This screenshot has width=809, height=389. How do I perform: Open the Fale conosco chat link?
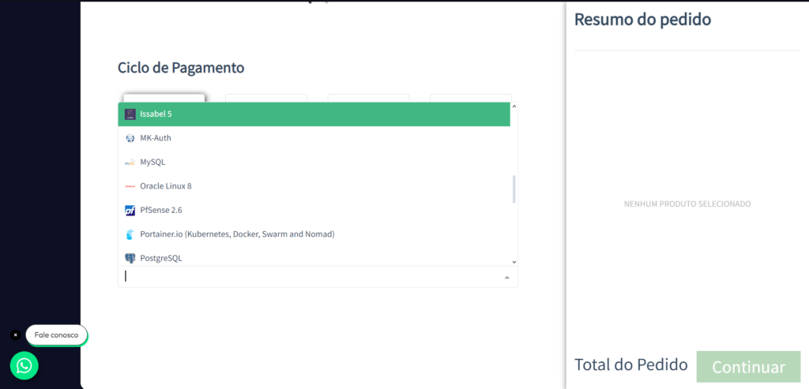56,335
